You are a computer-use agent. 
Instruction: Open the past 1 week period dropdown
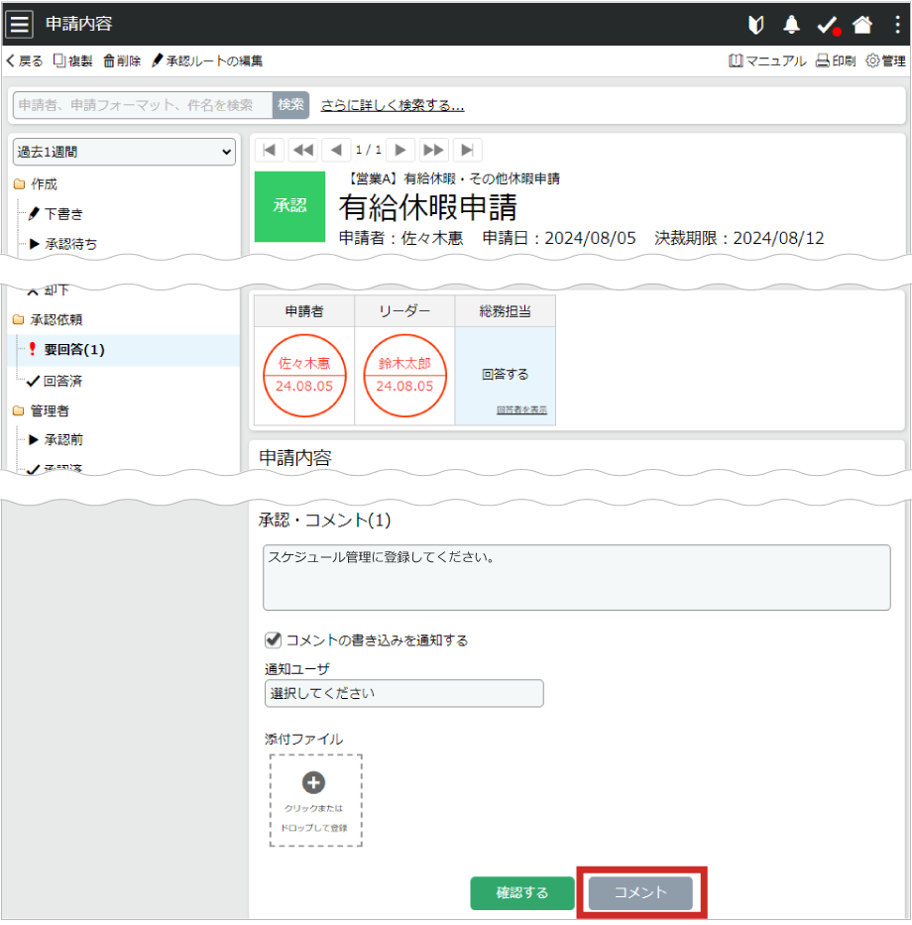click(x=125, y=152)
